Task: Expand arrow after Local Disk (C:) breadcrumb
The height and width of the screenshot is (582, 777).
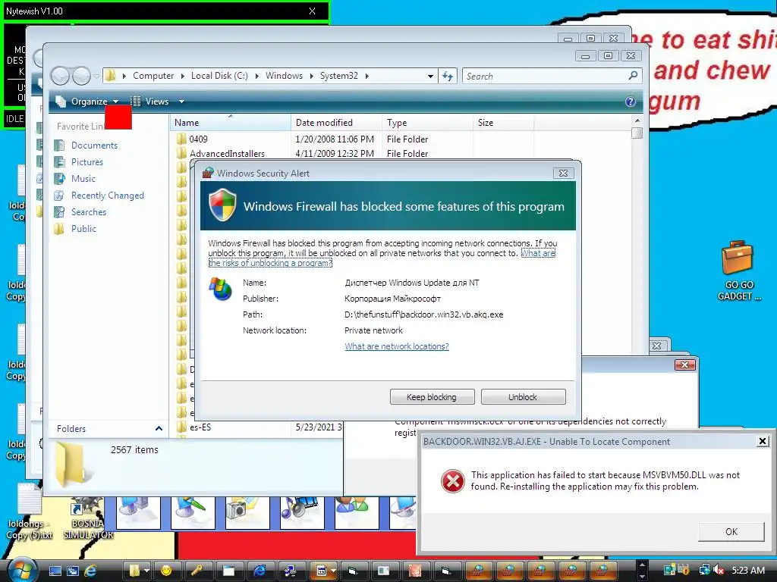Action: (257, 76)
